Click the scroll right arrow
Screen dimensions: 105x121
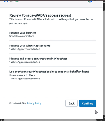pyautogui.click(x=101, y=120)
